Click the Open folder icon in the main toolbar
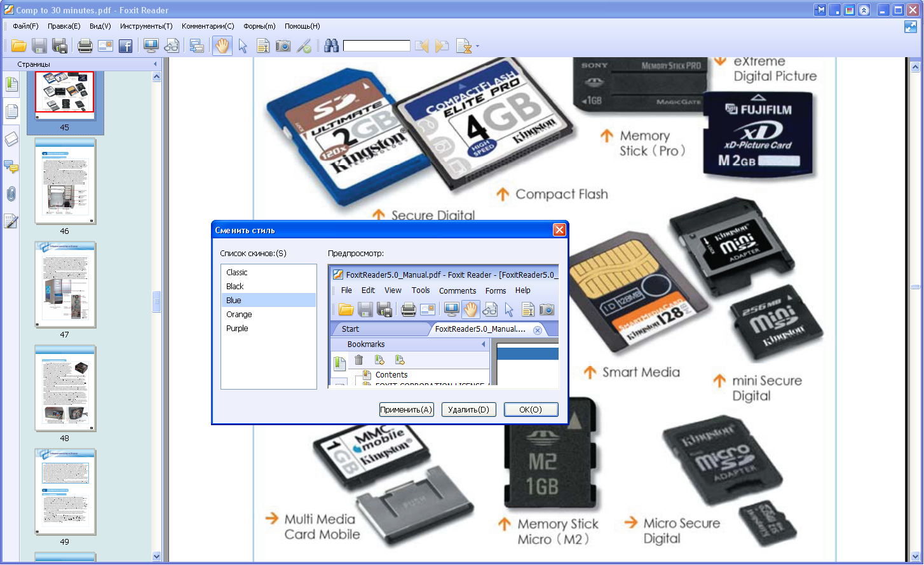924x565 pixels. click(x=18, y=46)
